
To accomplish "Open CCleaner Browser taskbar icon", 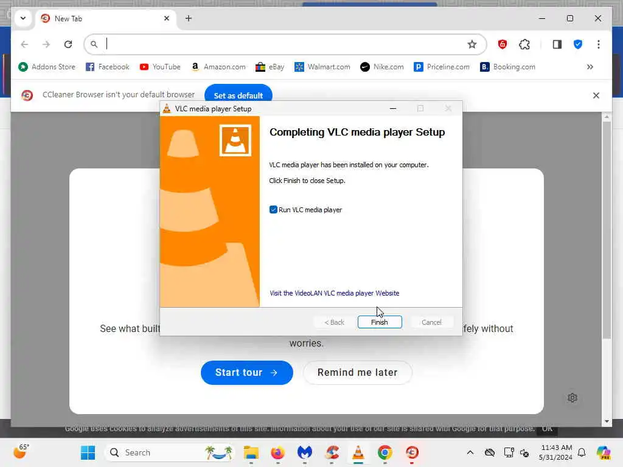I will coord(412,452).
